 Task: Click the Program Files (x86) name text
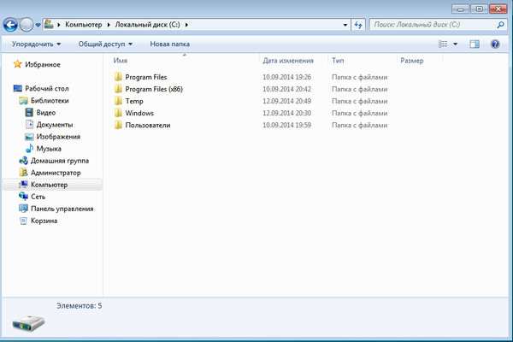(154, 89)
